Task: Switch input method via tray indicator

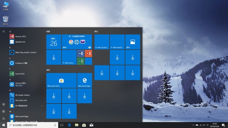Action: click(x=207, y=125)
